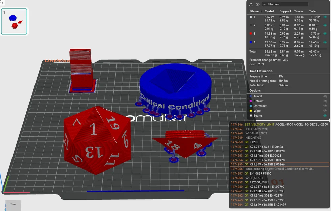
Task: Click the Total column header
Action: pos(313,11)
